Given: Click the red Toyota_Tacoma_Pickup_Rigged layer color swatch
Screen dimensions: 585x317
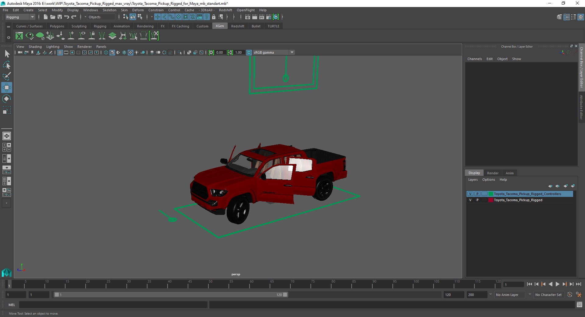Looking at the screenshot, I should click(491, 200).
